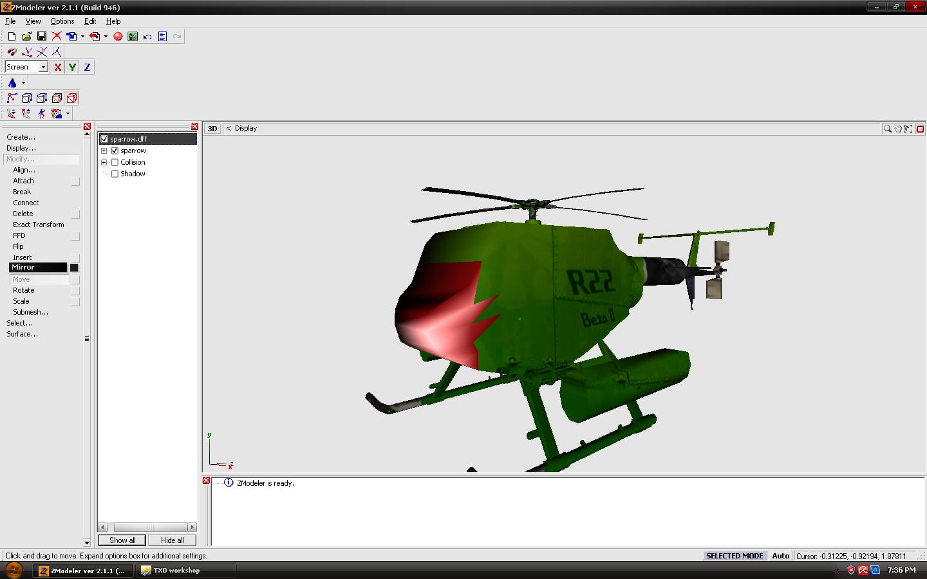Expand the Create... command group
The image size is (927, 579).
click(21, 137)
